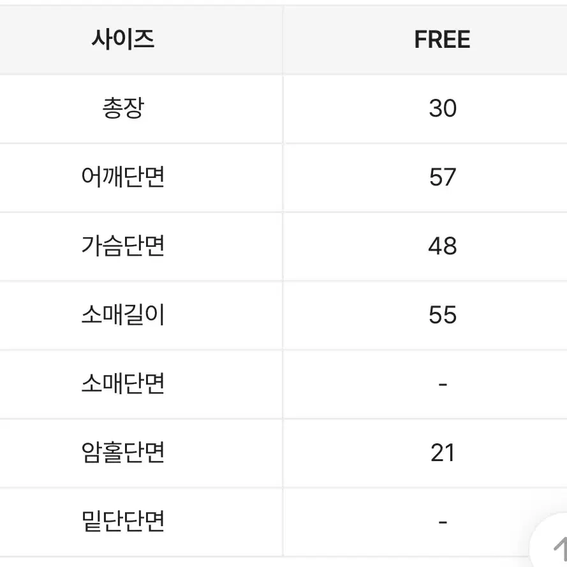Click the 암홀단면 row label
The height and width of the screenshot is (567, 567).
click(x=123, y=452)
